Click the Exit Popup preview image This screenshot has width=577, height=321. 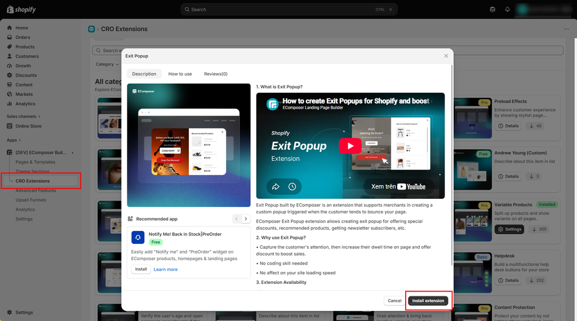(x=189, y=145)
